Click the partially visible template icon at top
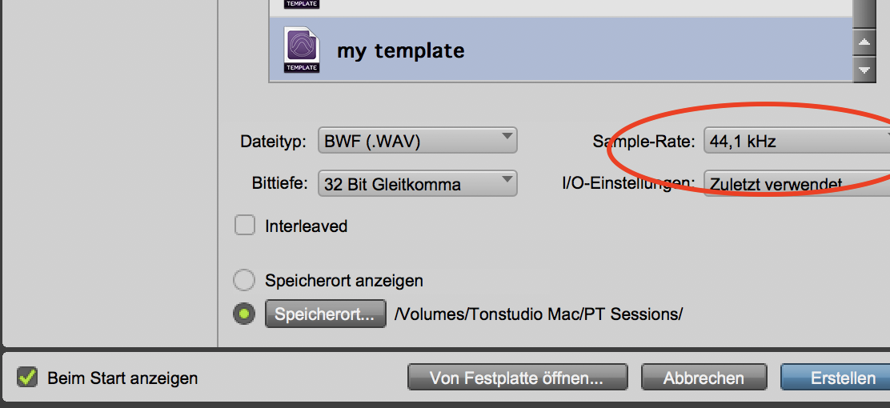Viewport: 890px width, 408px height. point(302,4)
